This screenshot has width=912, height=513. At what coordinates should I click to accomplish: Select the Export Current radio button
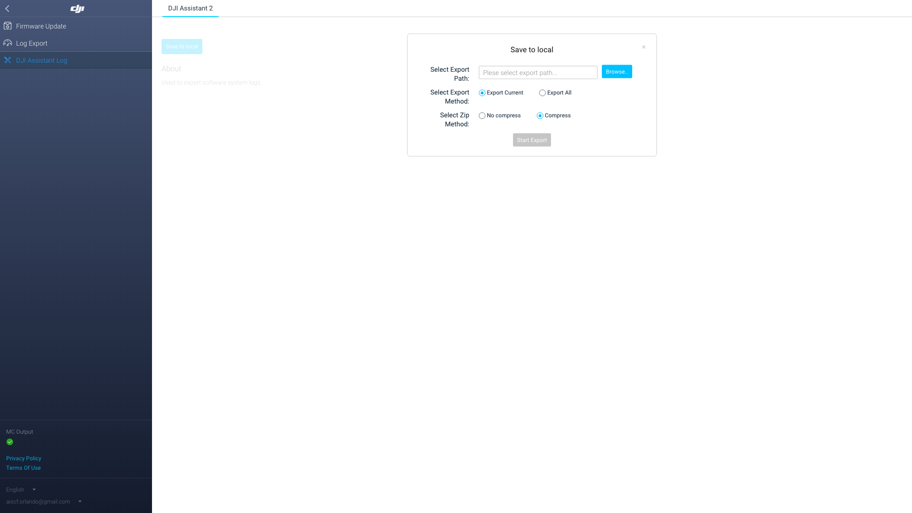[482, 93]
